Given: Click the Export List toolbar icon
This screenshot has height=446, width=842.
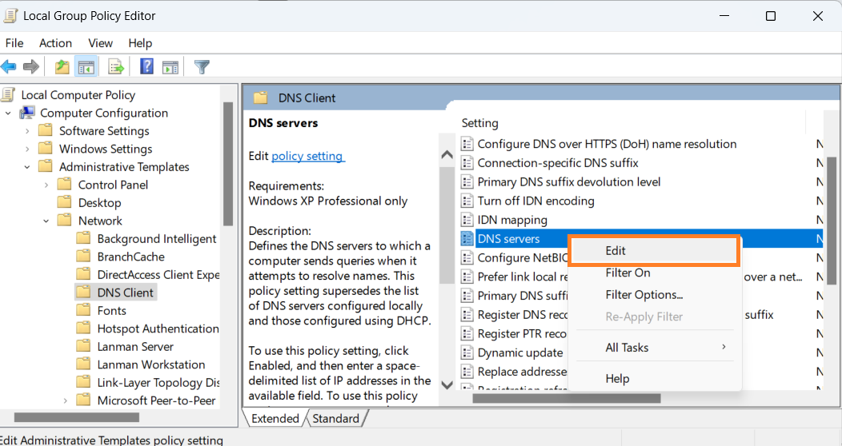Looking at the screenshot, I should click(116, 66).
